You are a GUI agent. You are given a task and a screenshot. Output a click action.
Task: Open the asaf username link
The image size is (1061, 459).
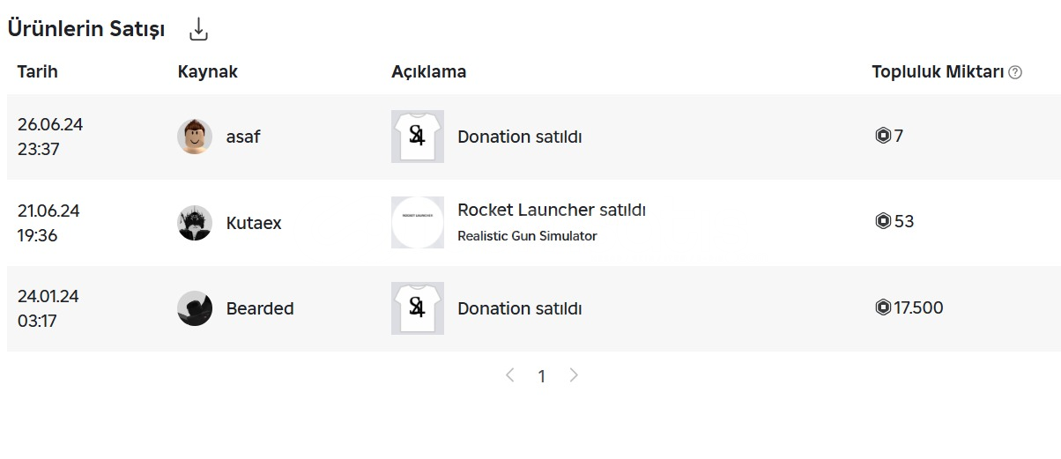(243, 137)
